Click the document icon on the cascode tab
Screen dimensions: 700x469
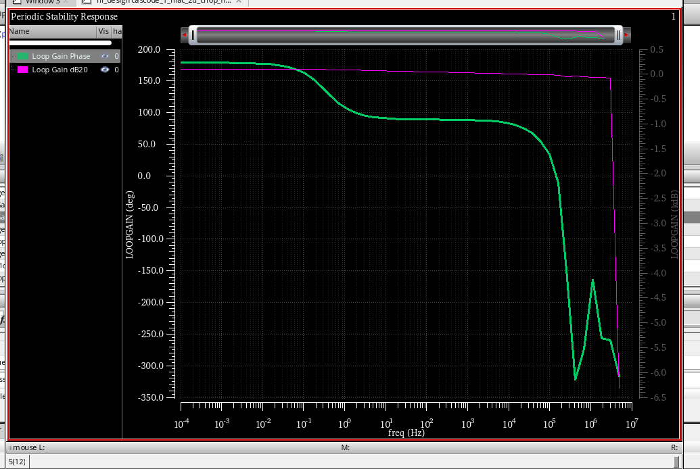coord(87,3)
